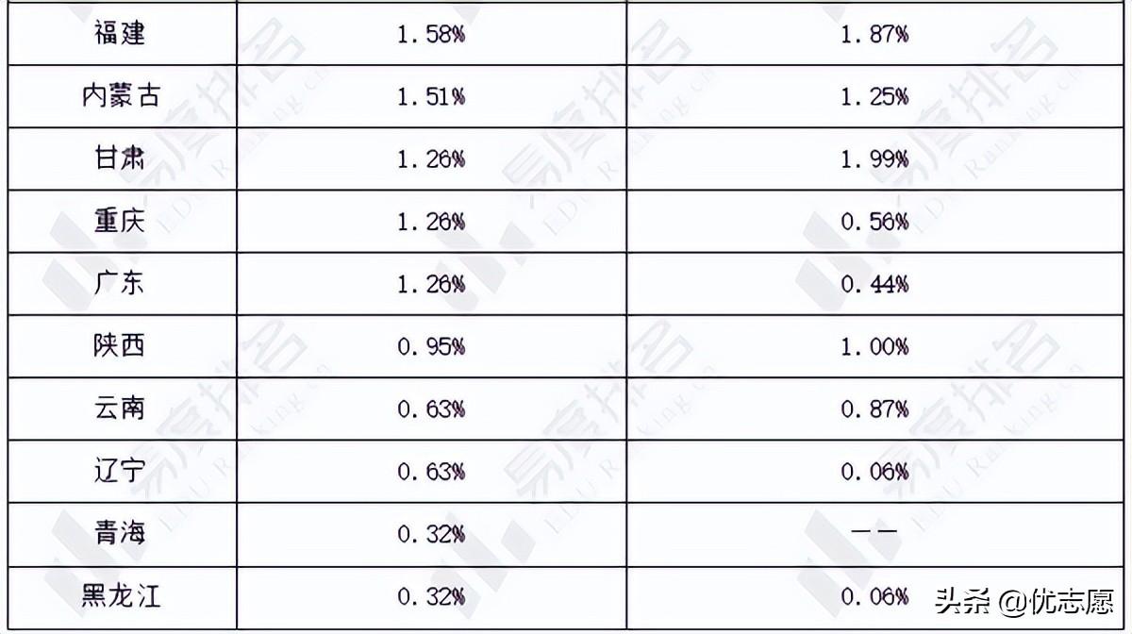The image size is (1132, 634).
Task: Select the 黑龙江 row label
Action: pyautogui.click(x=120, y=596)
